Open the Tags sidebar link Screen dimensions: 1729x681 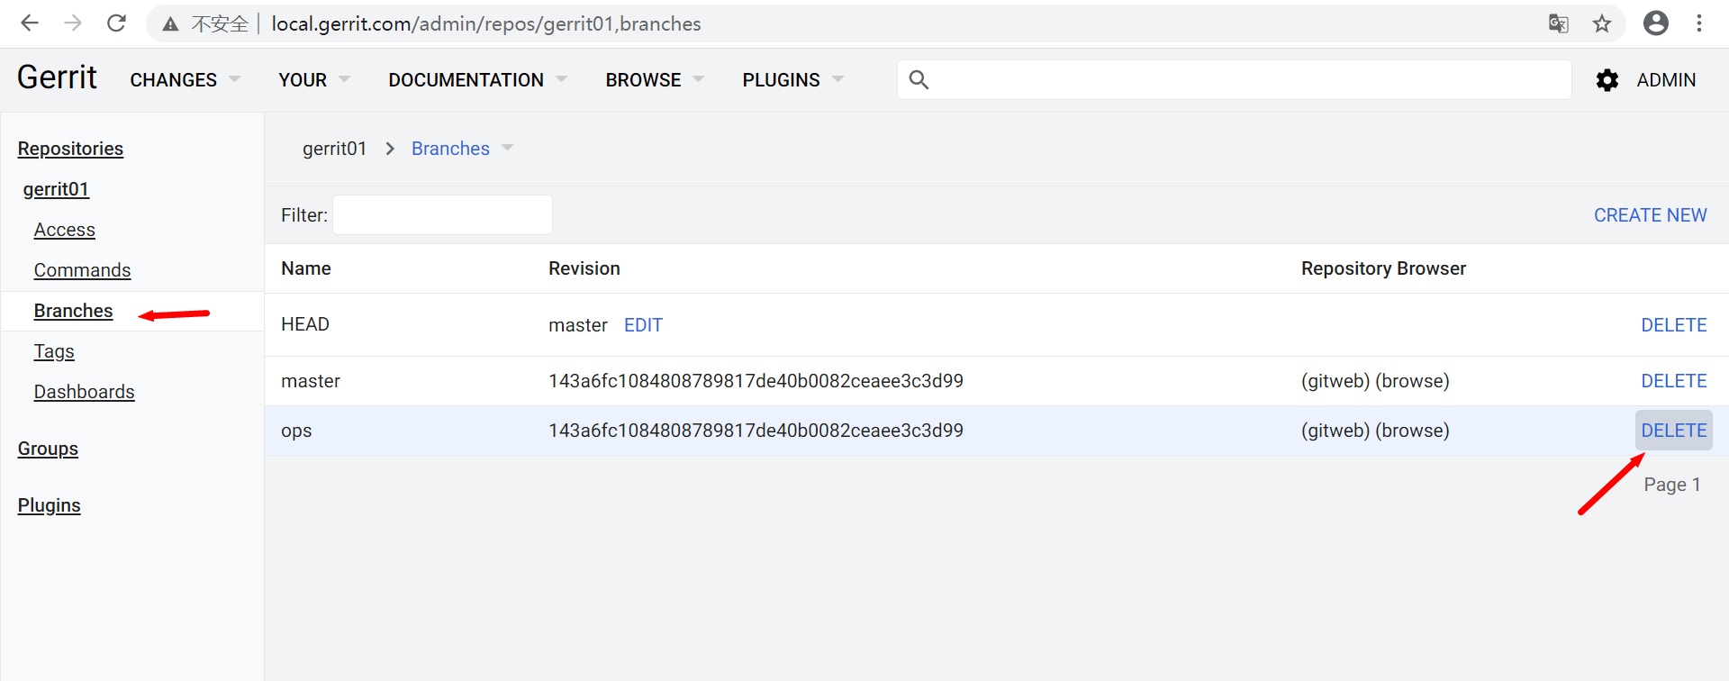pyautogui.click(x=54, y=351)
